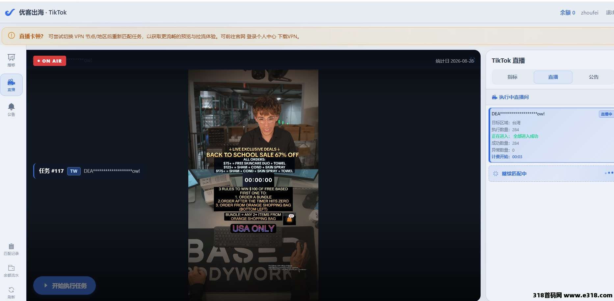Click the 成功数量: 284 line

(x=505, y=143)
